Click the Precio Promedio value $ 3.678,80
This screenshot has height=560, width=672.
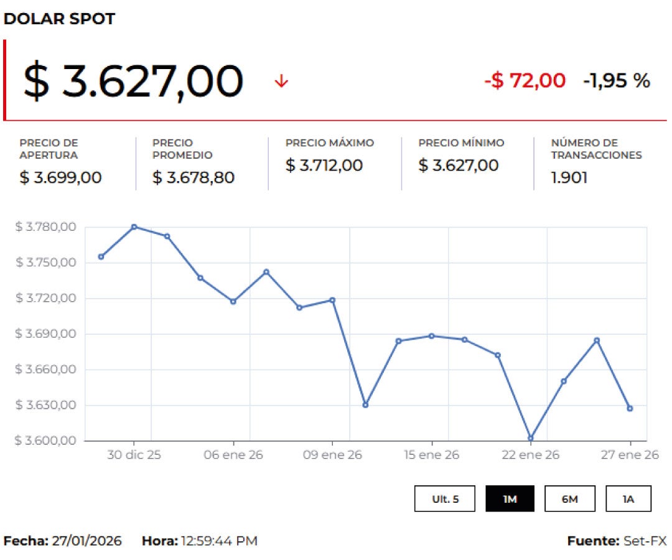194,177
